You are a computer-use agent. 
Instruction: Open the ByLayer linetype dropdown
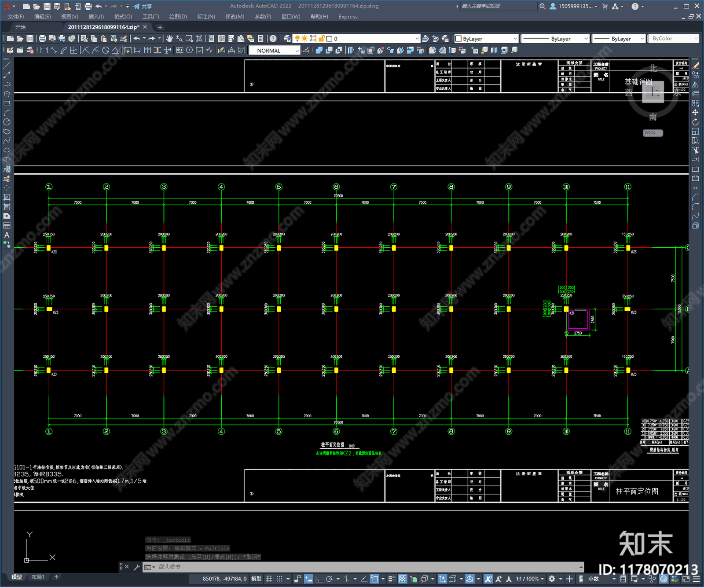(555, 39)
